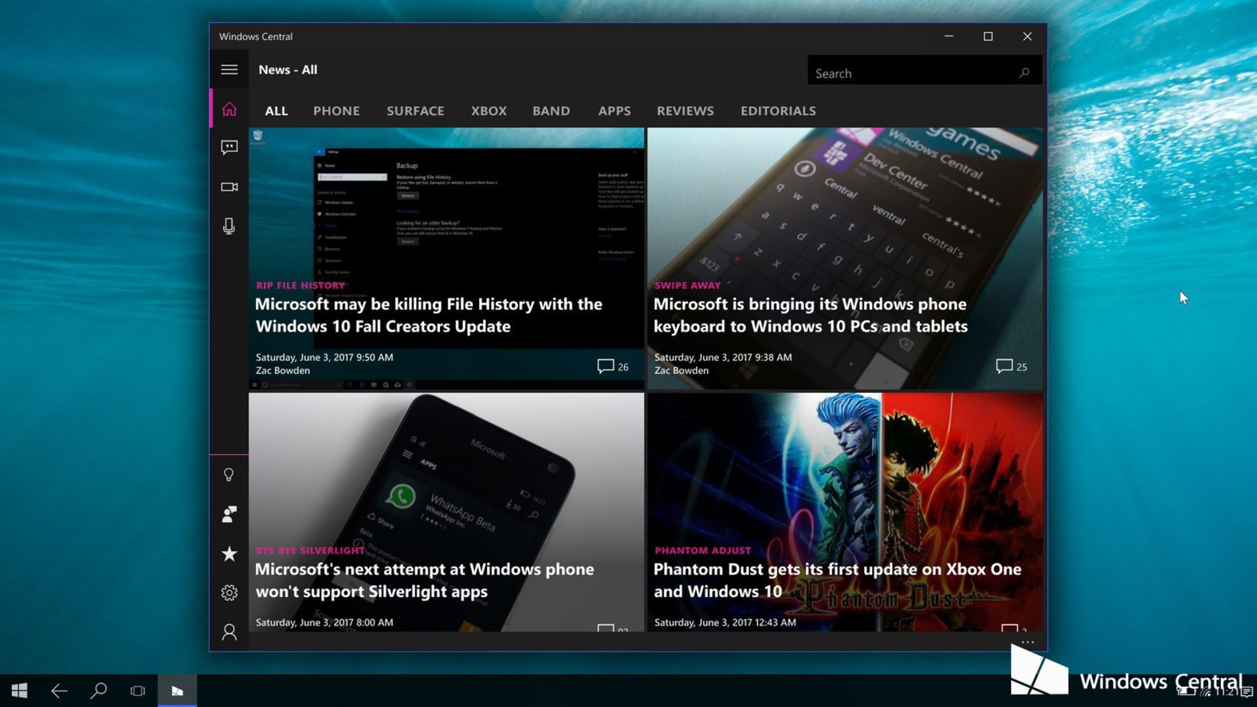Open the Phantom Dust update article

pos(837,580)
